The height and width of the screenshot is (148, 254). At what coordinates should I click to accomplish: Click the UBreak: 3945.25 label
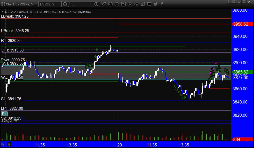(x=15, y=31)
